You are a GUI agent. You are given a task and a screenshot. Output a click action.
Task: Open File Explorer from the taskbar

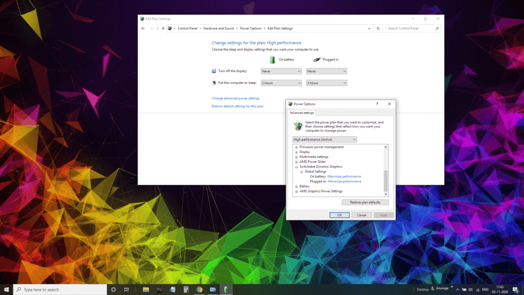click(146, 290)
